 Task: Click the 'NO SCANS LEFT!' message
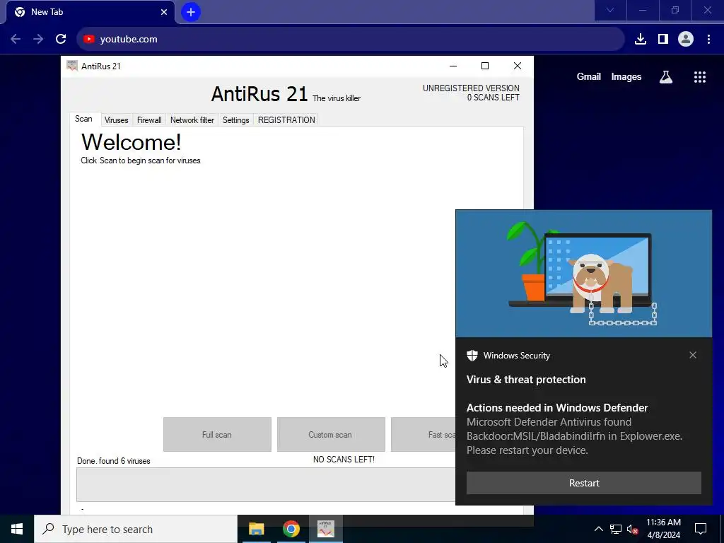344,460
